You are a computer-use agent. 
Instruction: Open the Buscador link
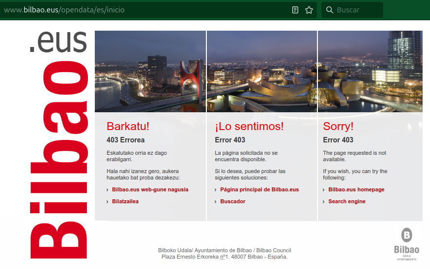[x=233, y=201]
